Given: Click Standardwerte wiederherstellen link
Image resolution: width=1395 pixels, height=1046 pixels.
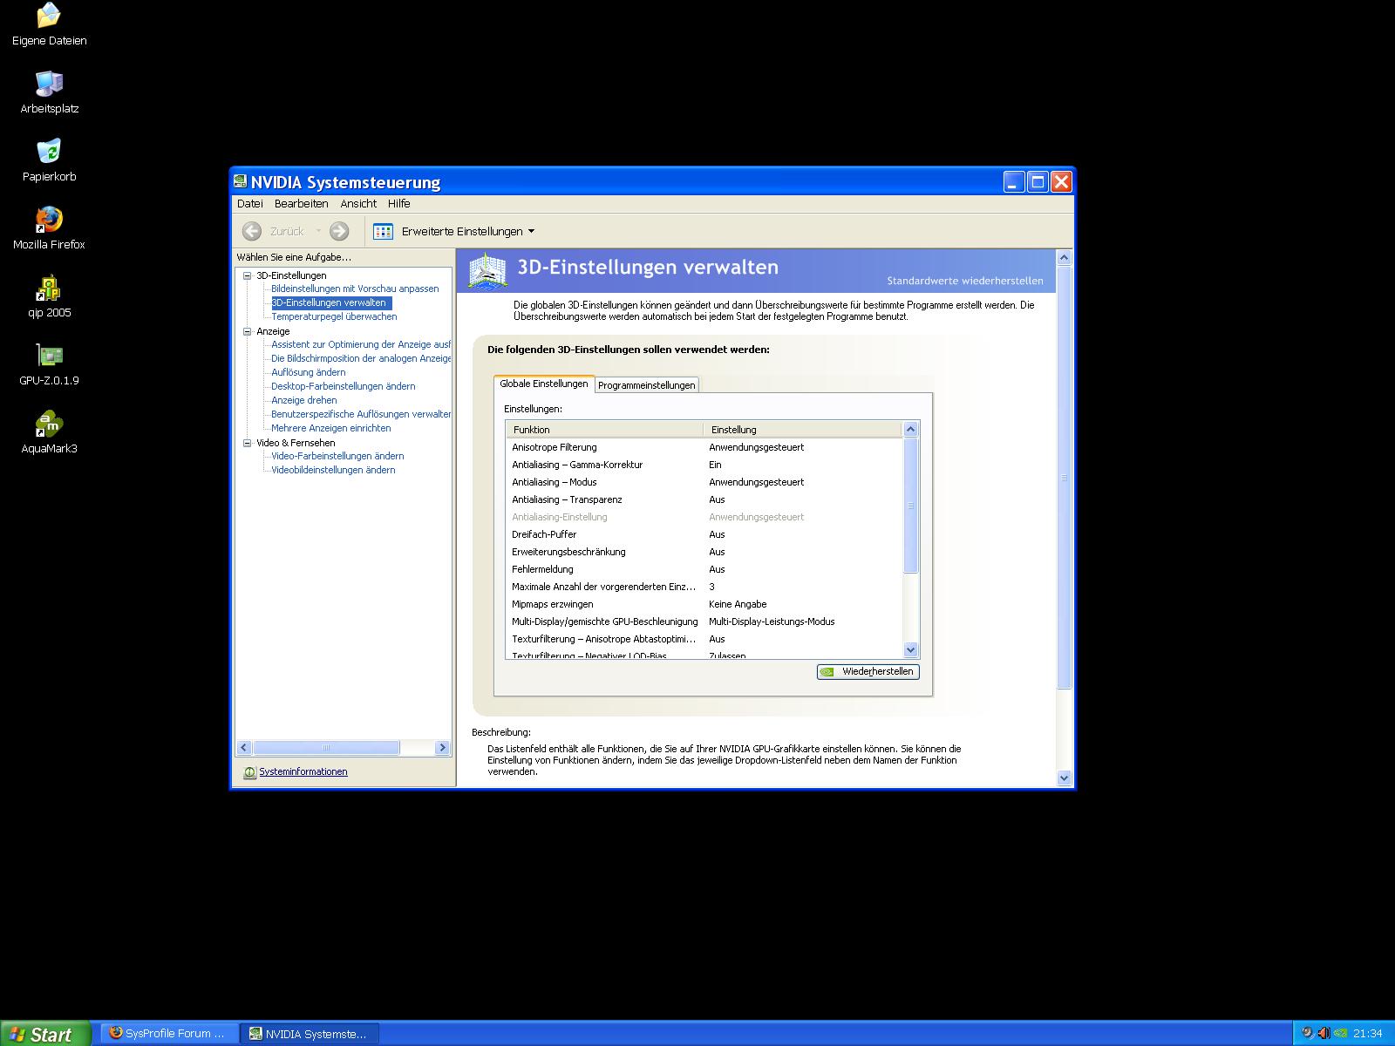Looking at the screenshot, I should pyautogui.click(x=964, y=281).
